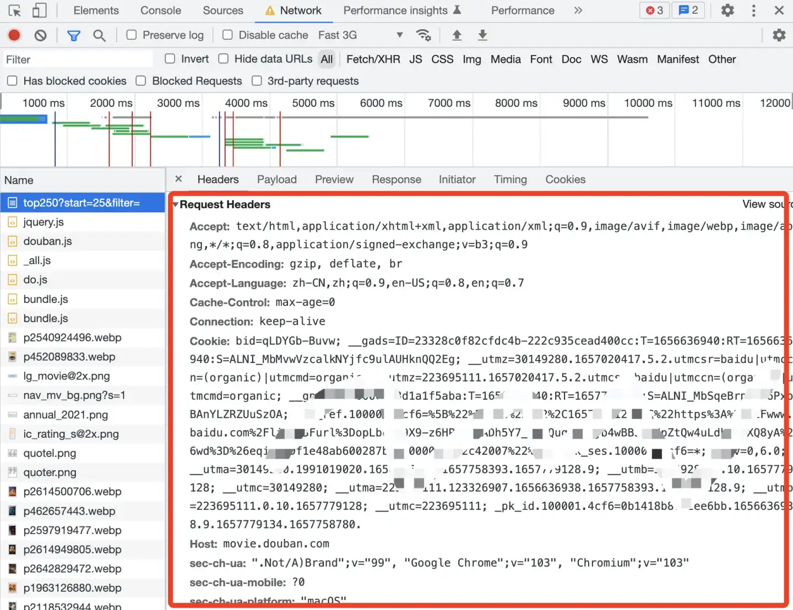Filter requests by Doc type

click(572, 59)
